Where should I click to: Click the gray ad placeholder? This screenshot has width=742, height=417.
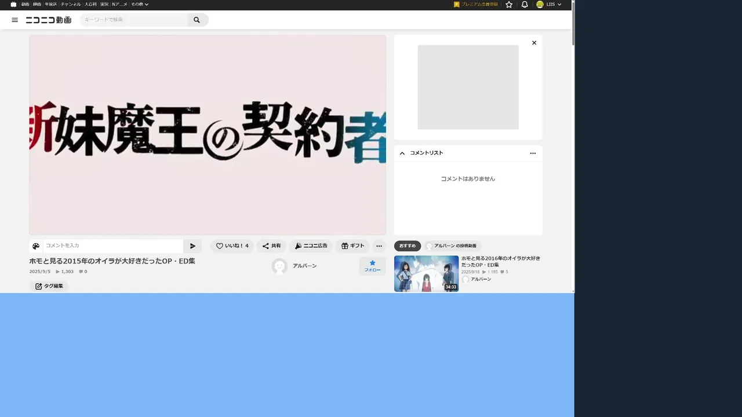[468, 87]
